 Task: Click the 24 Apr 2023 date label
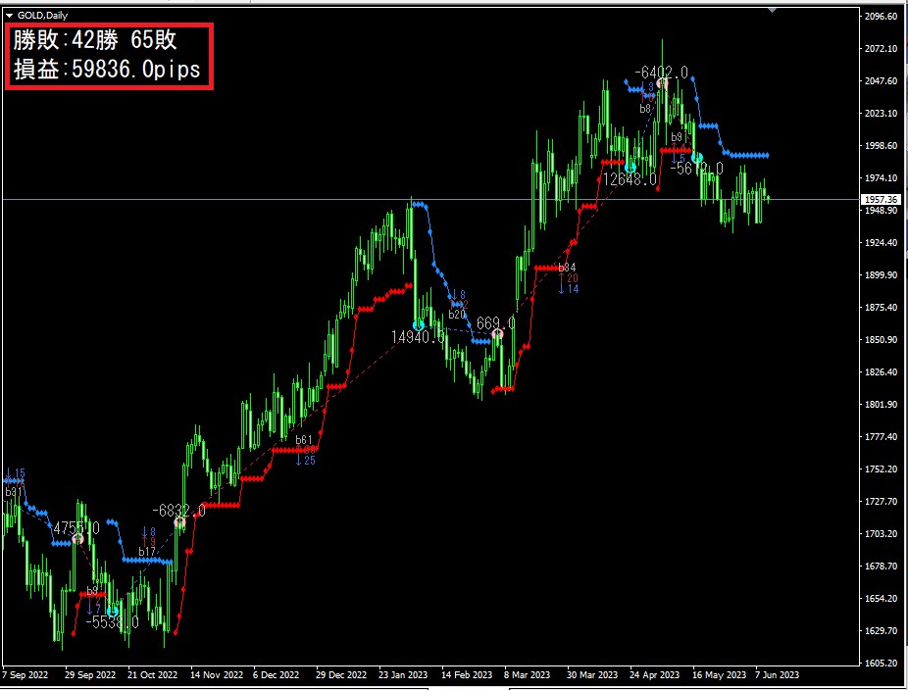click(x=654, y=675)
